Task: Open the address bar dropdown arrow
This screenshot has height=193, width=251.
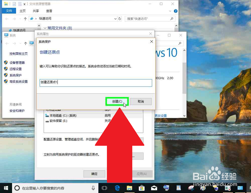Action: pyautogui.click(x=115, y=19)
